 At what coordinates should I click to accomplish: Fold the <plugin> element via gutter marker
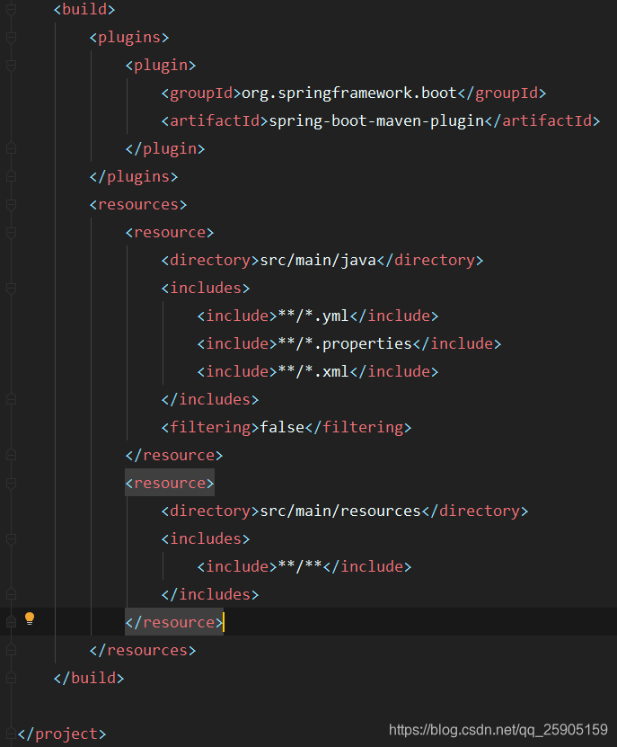tap(12, 66)
